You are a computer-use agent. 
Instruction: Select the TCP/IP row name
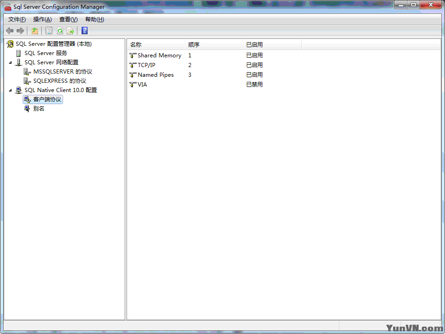146,65
